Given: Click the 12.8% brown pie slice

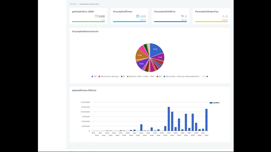Looking at the screenshot, I should pos(141,55).
